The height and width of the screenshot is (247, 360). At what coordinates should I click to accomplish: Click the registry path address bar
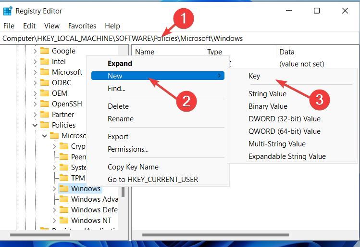click(x=180, y=38)
